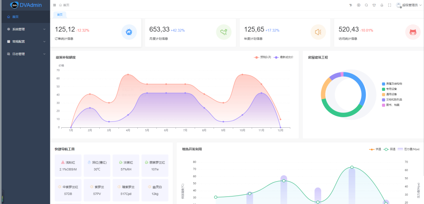This screenshot has width=424, height=204.
Task: Toggle the 专用设备 donut legend item
Action: pyautogui.click(x=389, y=89)
